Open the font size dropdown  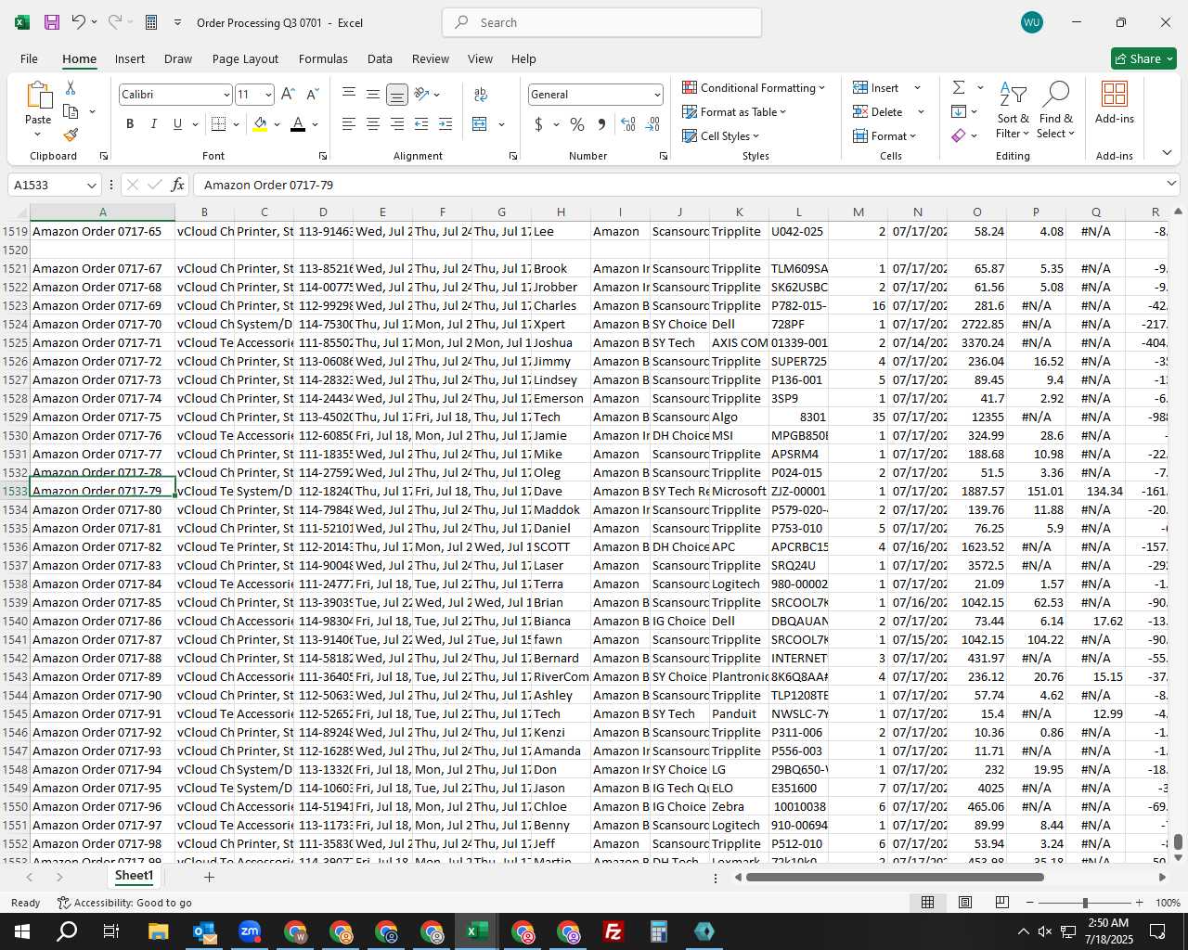(x=268, y=95)
